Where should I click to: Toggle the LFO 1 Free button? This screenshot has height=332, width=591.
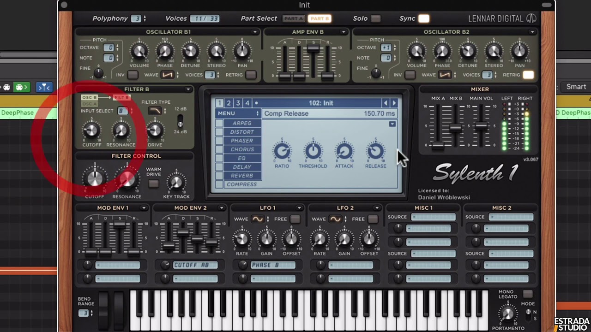click(295, 219)
